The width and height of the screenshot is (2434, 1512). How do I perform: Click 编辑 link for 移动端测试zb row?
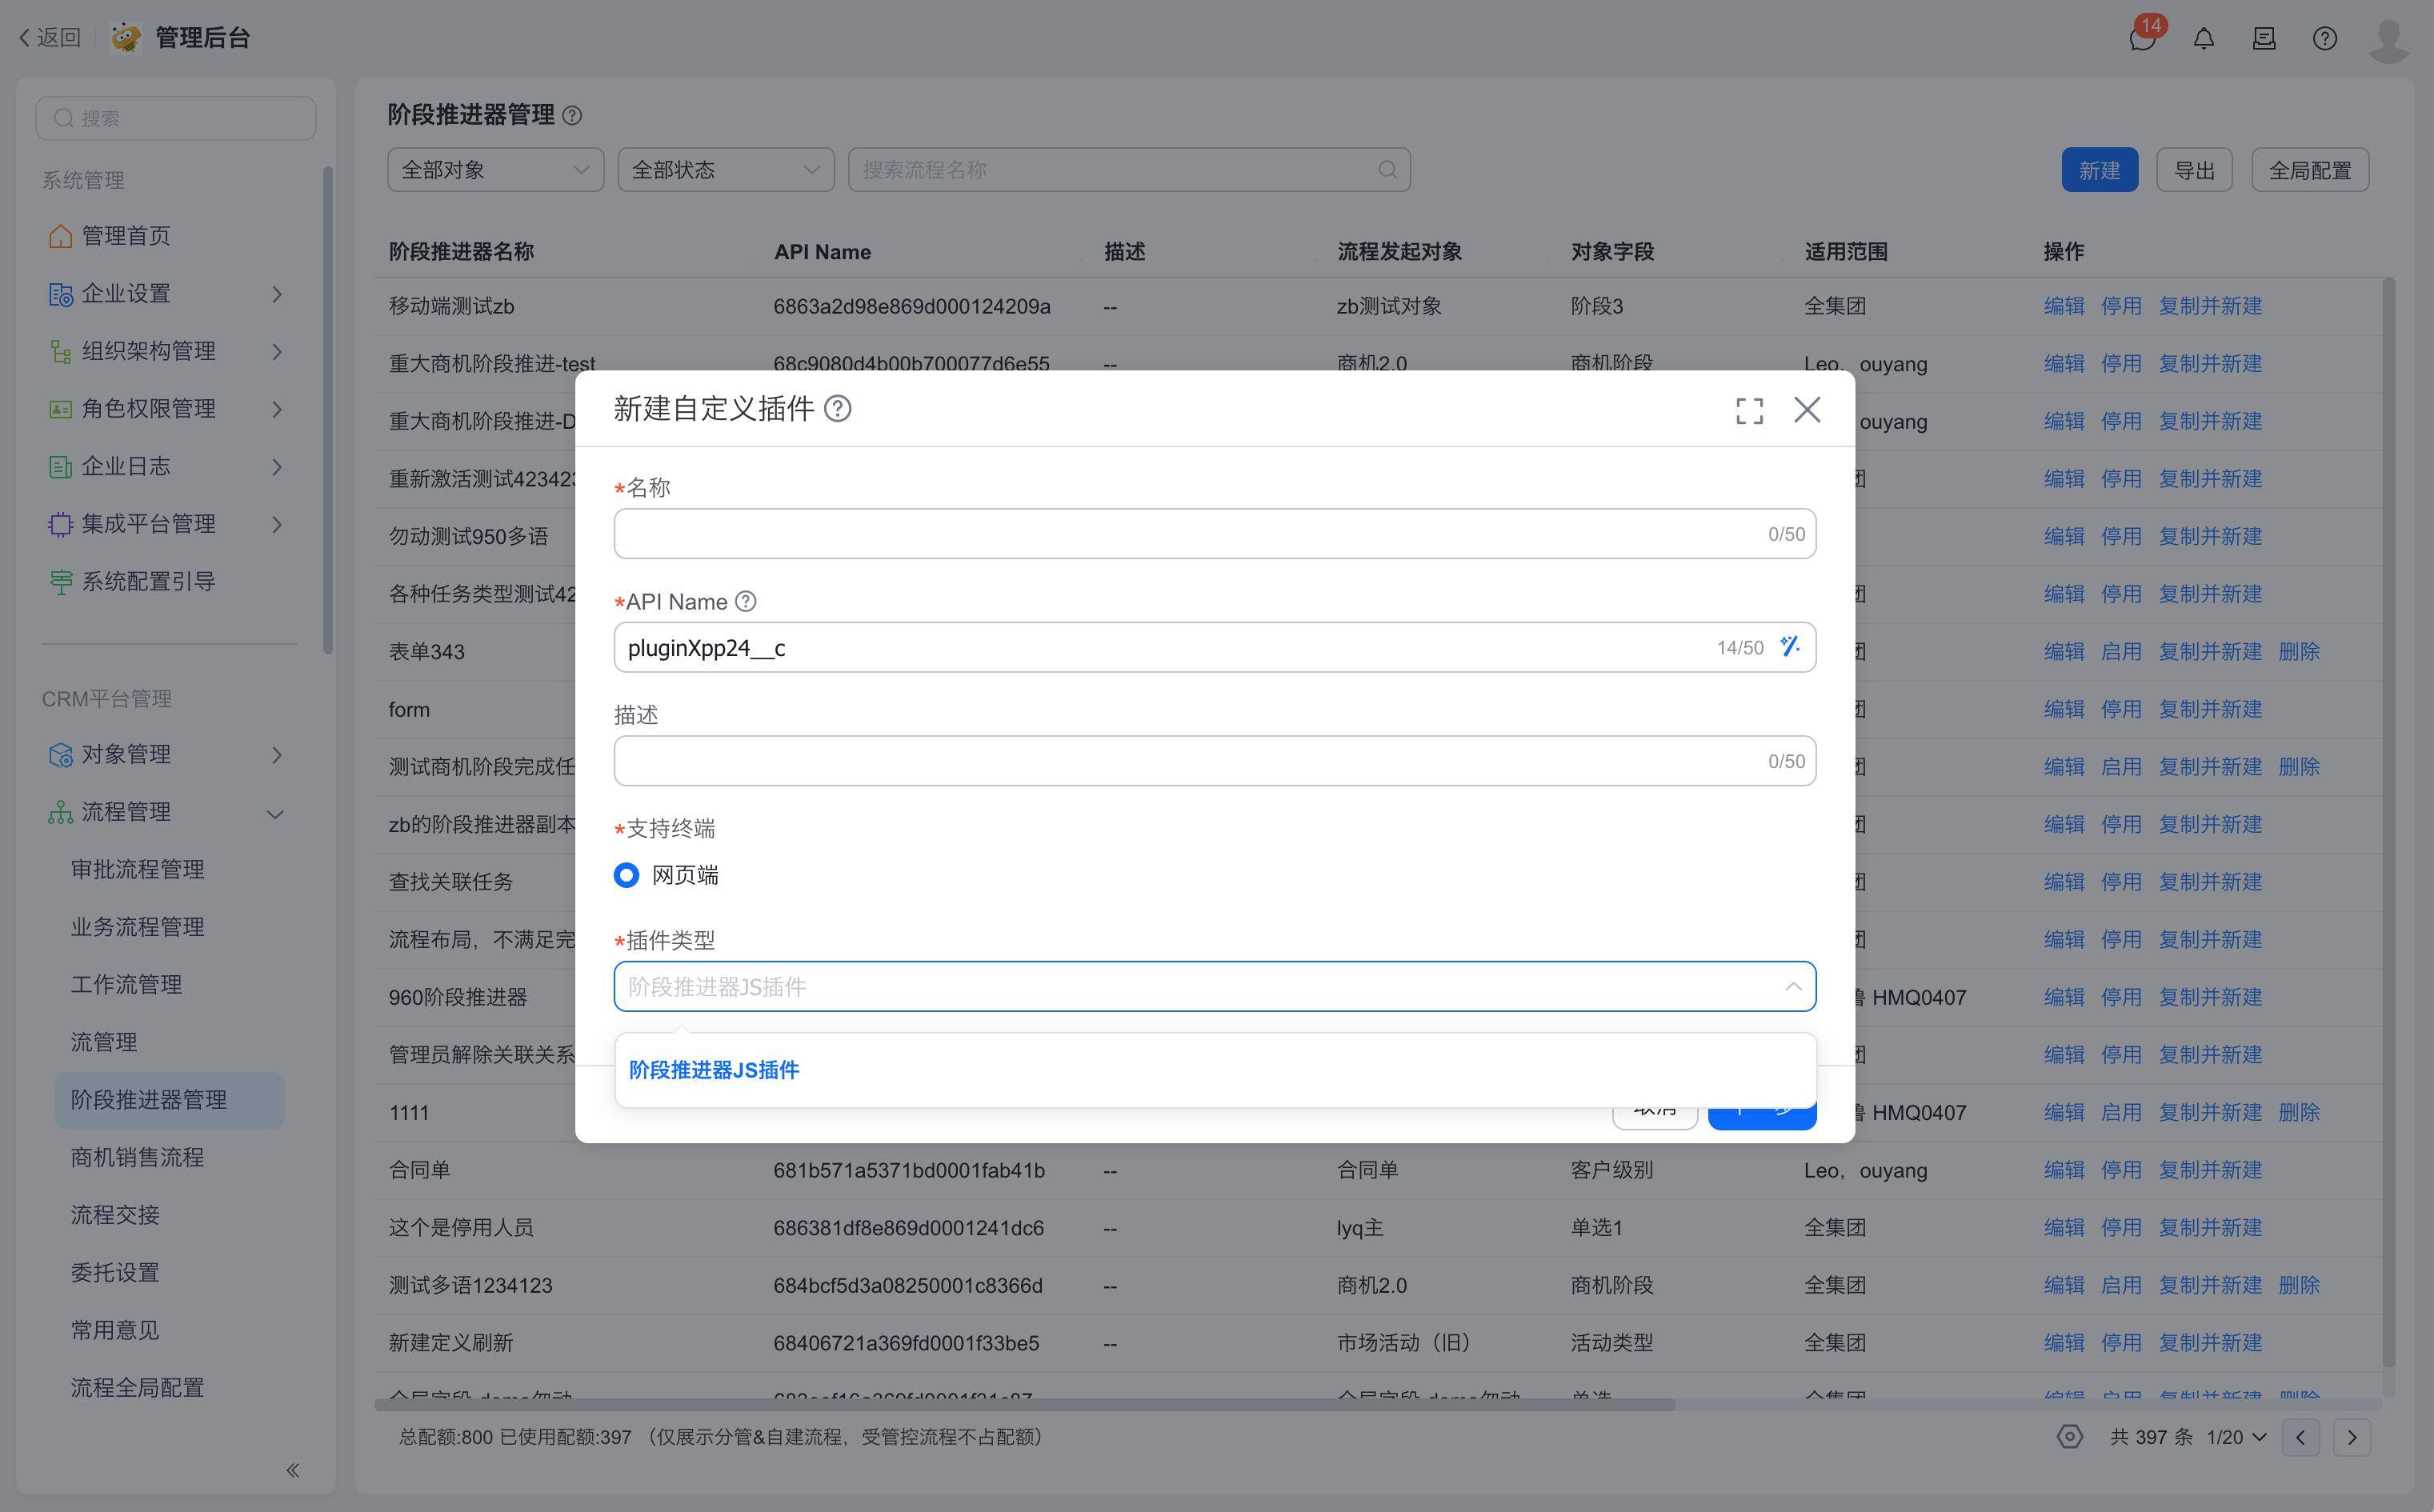(x=2063, y=306)
